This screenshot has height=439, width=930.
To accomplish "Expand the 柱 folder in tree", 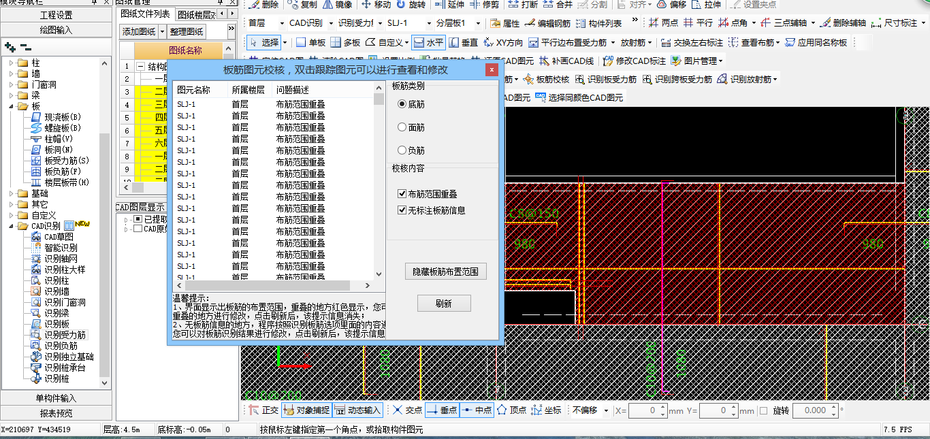I will point(12,63).
